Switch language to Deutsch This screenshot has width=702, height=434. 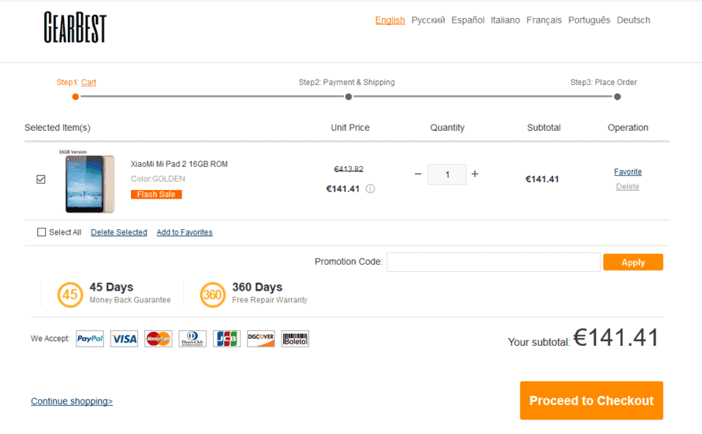[x=633, y=20]
